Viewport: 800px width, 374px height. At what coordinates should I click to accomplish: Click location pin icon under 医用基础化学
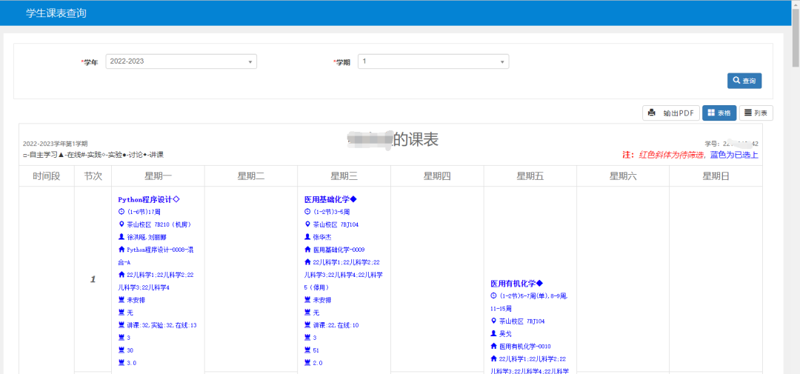[x=307, y=224]
